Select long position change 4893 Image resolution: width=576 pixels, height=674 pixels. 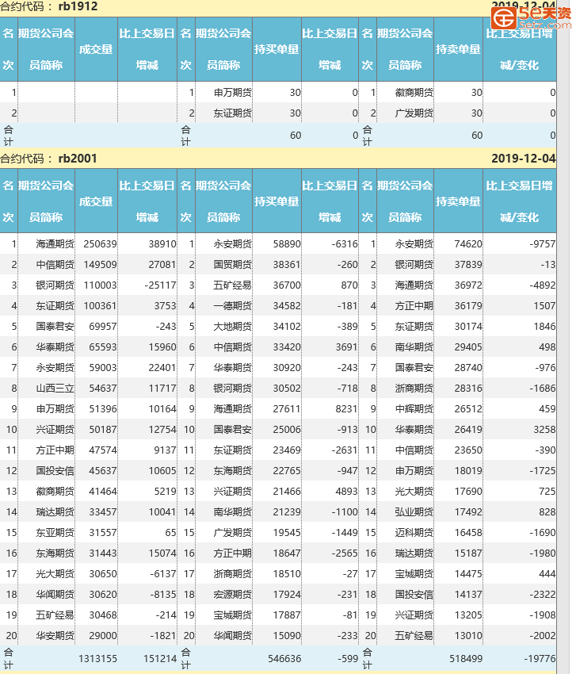pos(347,492)
